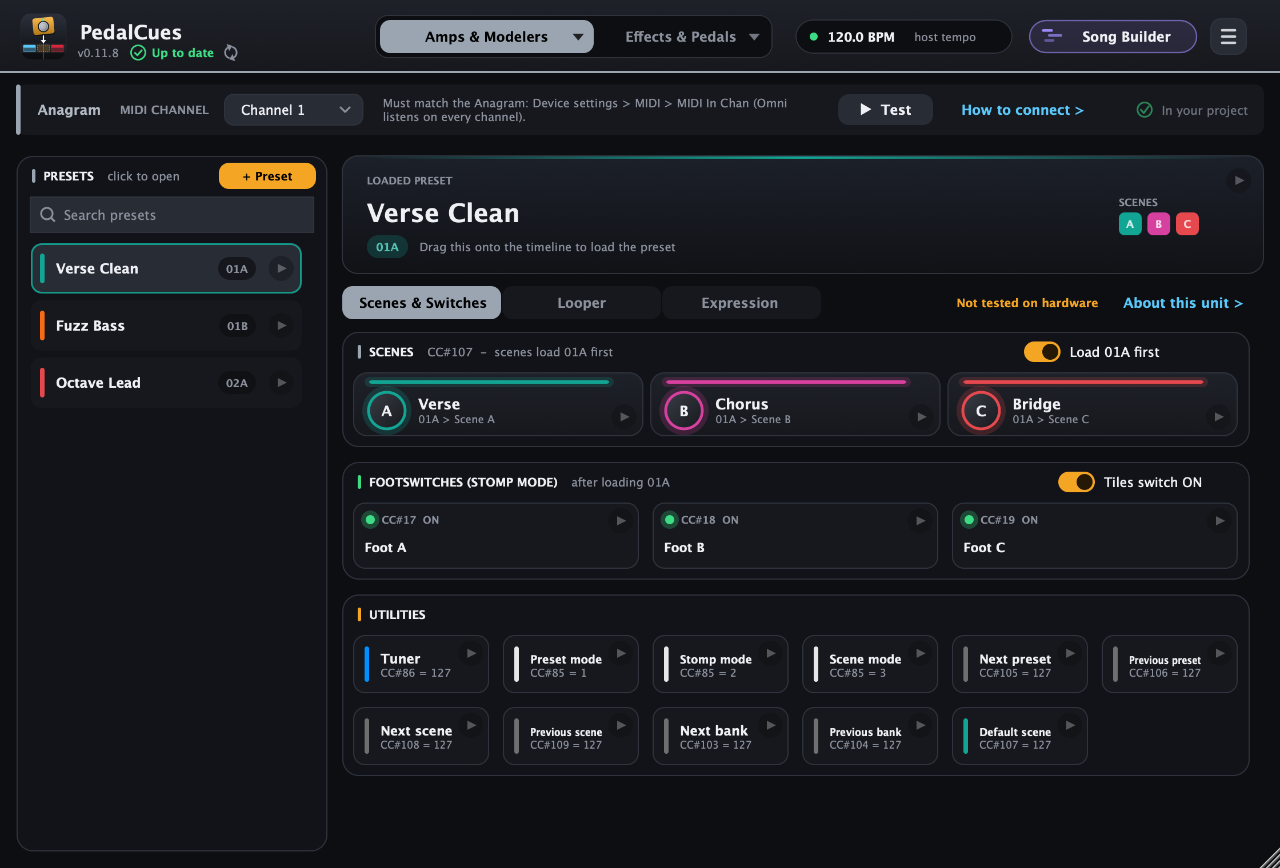
Task: Trigger the Chorus scene play arrow
Action: (921, 417)
